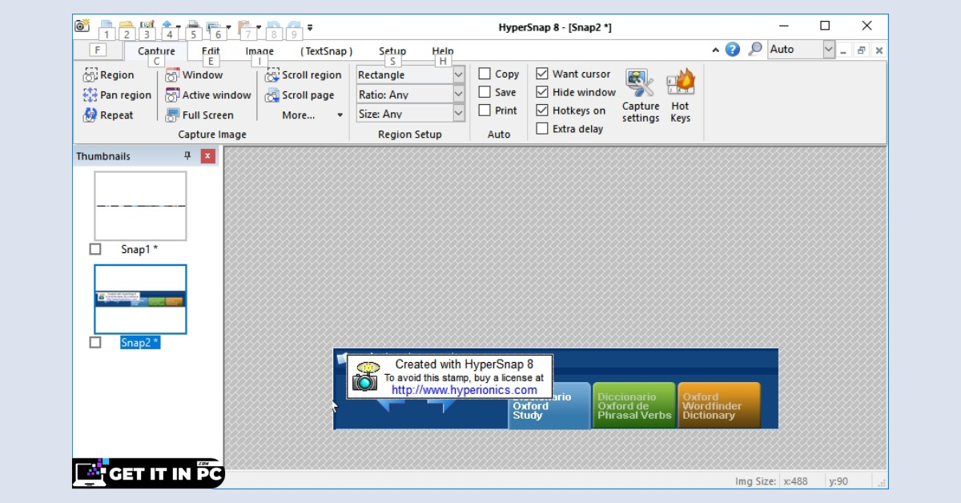
Task: Select the Snap1 thumbnail image
Action: (x=140, y=206)
